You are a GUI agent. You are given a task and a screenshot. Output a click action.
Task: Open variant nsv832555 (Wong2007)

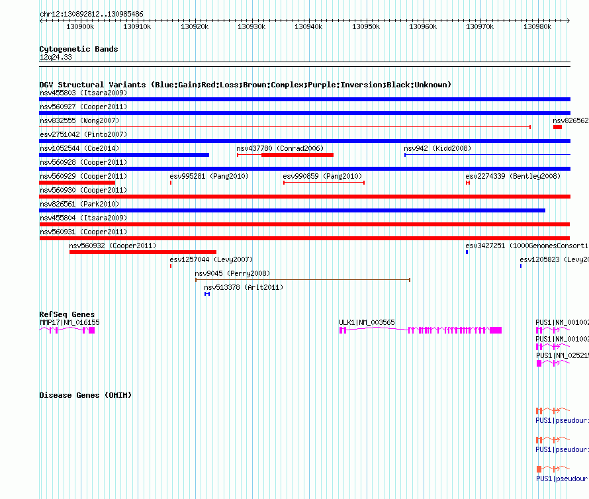pyautogui.click(x=79, y=120)
